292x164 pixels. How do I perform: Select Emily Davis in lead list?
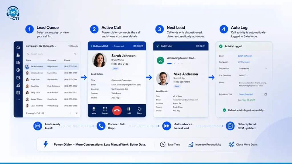tap(52, 93)
